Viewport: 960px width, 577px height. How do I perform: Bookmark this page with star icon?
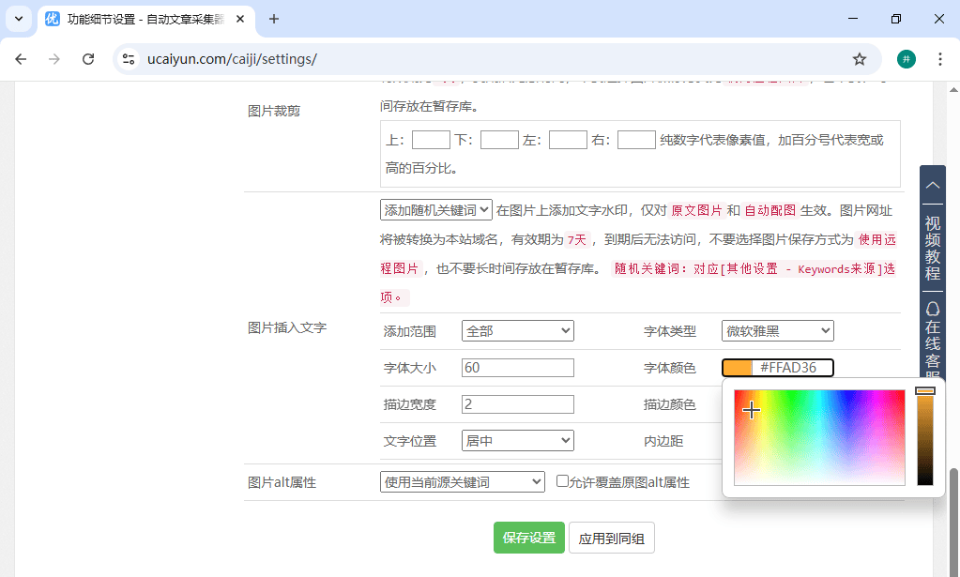pos(859,59)
